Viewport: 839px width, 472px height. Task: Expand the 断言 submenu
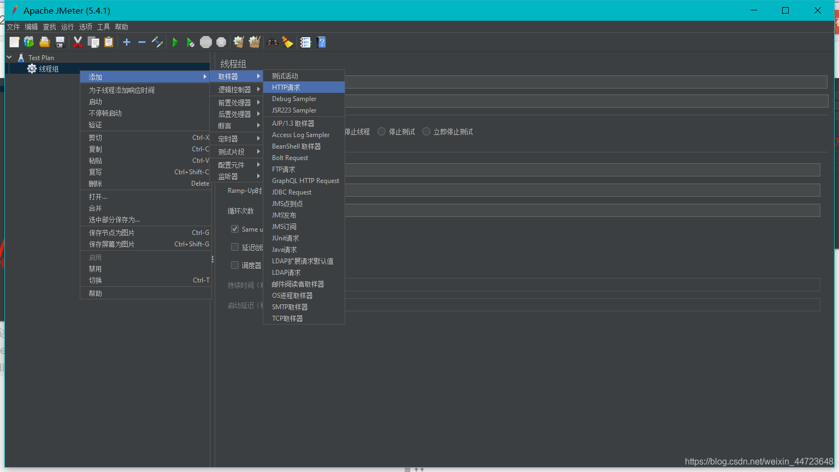point(237,126)
